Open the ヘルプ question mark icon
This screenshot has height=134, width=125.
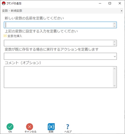[68, 126]
